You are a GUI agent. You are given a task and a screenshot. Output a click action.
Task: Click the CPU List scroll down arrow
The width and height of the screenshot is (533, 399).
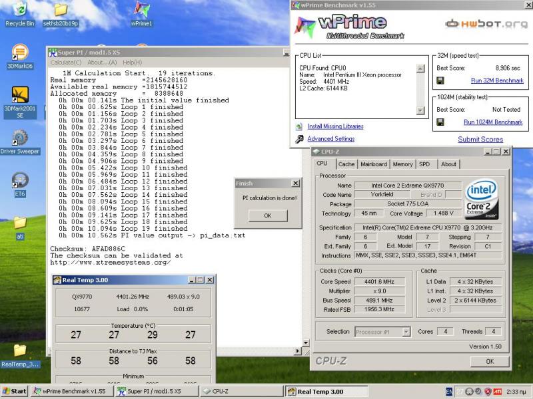click(x=420, y=110)
